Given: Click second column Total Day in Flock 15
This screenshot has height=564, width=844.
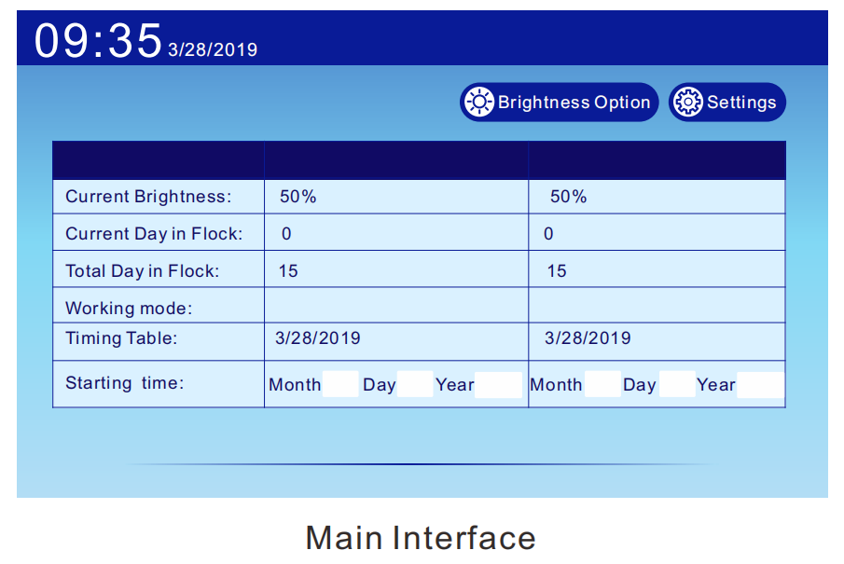Looking at the screenshot, I should [557, 270].
